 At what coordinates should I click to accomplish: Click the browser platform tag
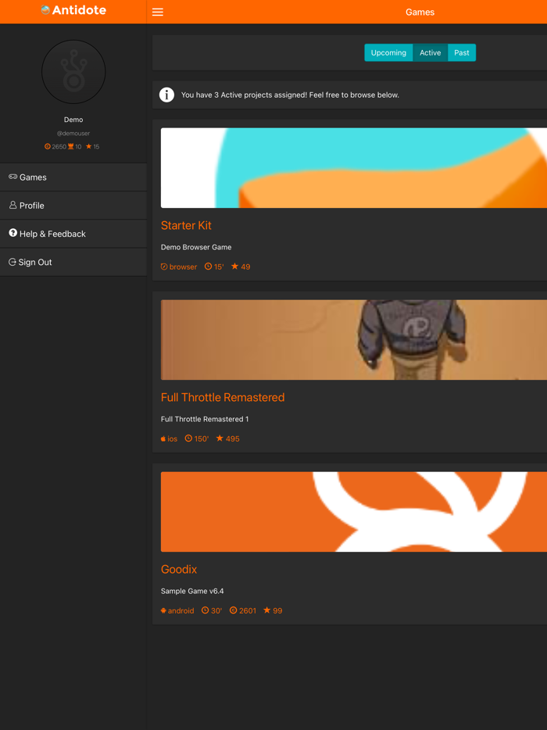[x=179, y=267]
